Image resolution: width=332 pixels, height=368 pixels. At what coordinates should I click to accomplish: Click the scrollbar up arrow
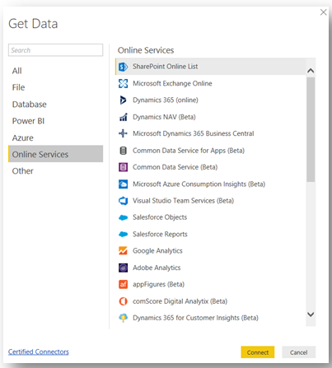(311, 71)
